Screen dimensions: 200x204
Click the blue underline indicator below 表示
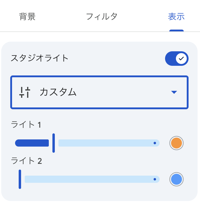(x=177, y=30)
